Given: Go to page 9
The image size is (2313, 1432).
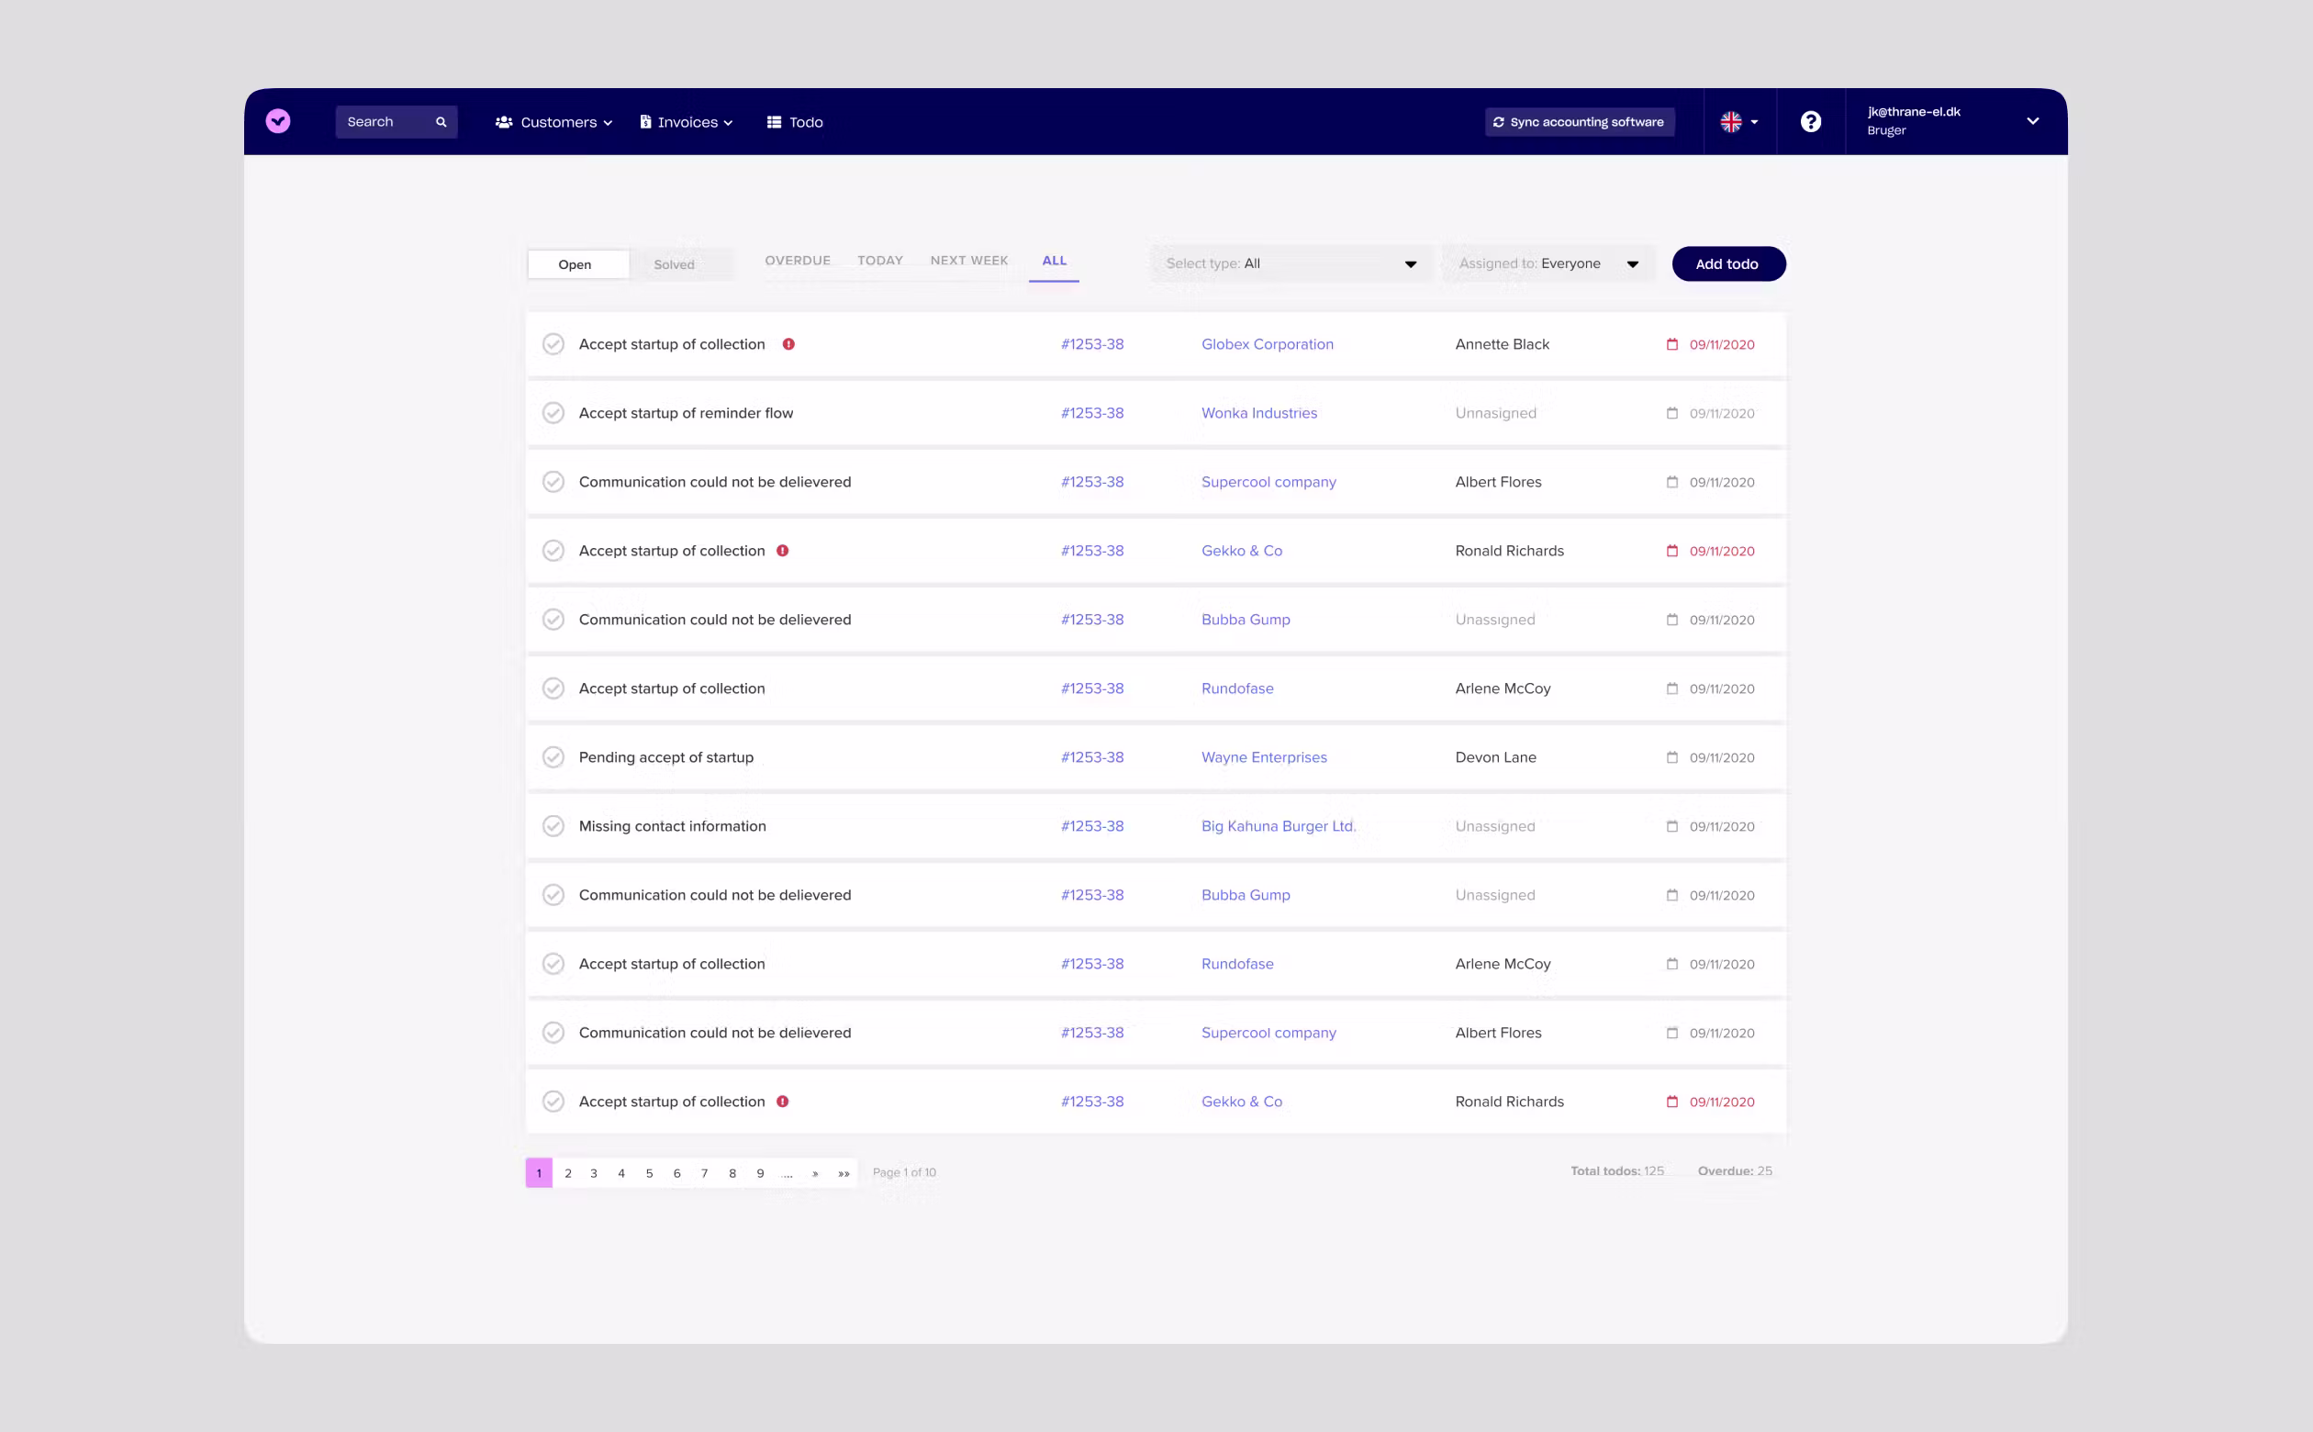Looking at the screenshot, I should [760, 1173].
